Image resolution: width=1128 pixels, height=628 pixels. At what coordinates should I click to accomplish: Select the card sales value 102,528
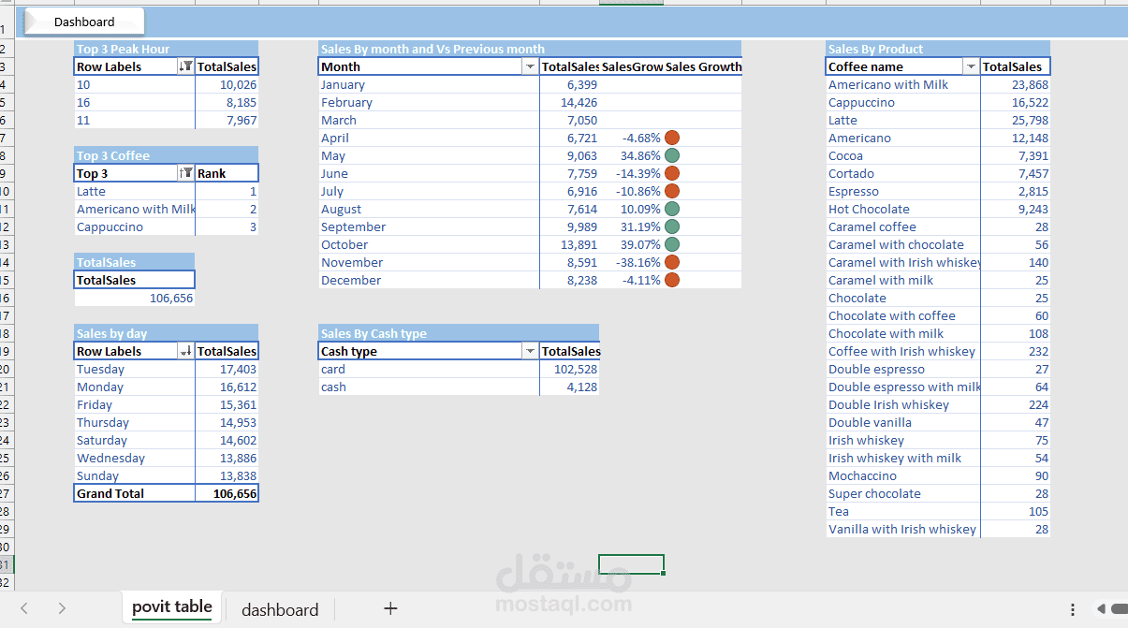point(569,369)
